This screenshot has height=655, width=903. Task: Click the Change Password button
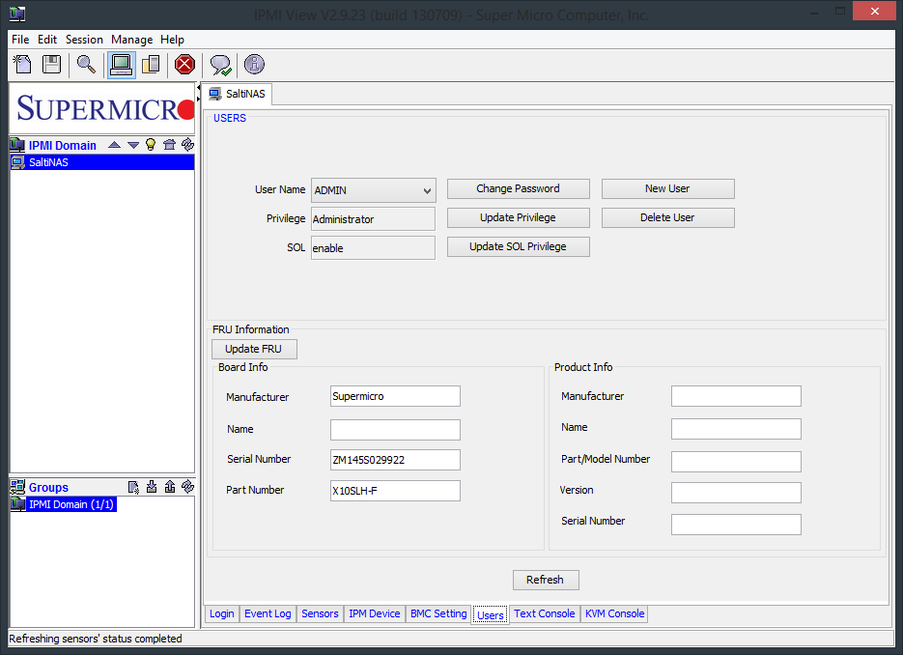pos(519,188)
